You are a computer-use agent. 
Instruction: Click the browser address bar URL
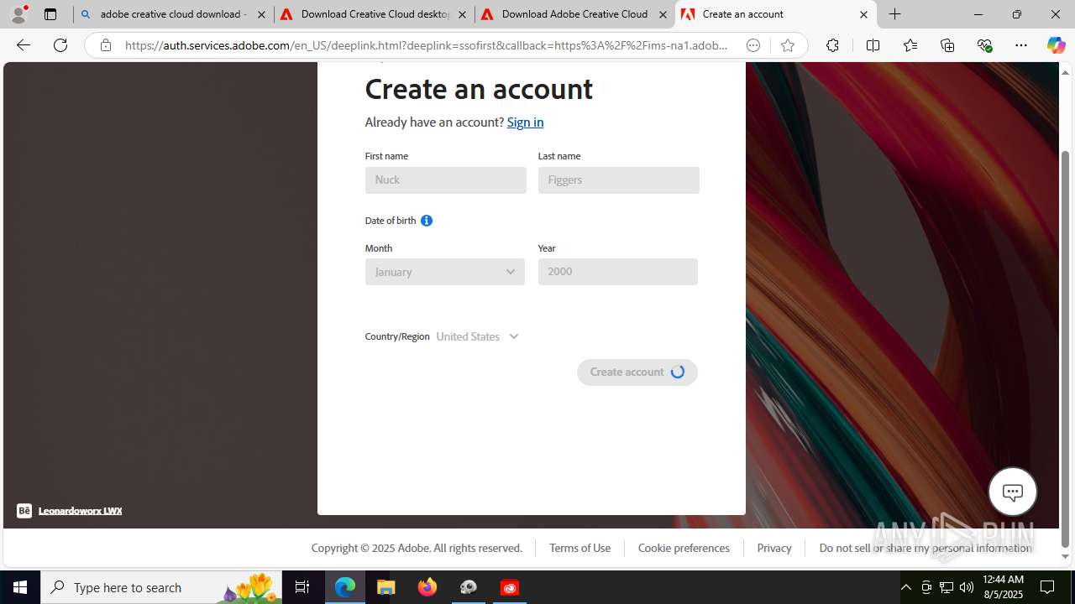pyautogui.click(x=427, y=45)
